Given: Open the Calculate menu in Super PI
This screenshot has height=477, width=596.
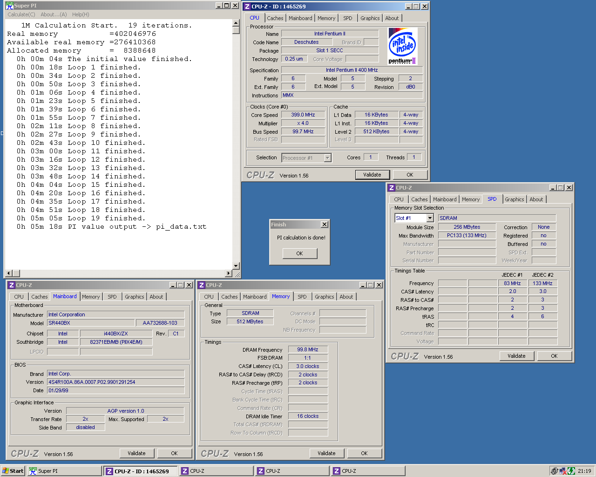Looking at the screenshot, I should coord(21,14).
